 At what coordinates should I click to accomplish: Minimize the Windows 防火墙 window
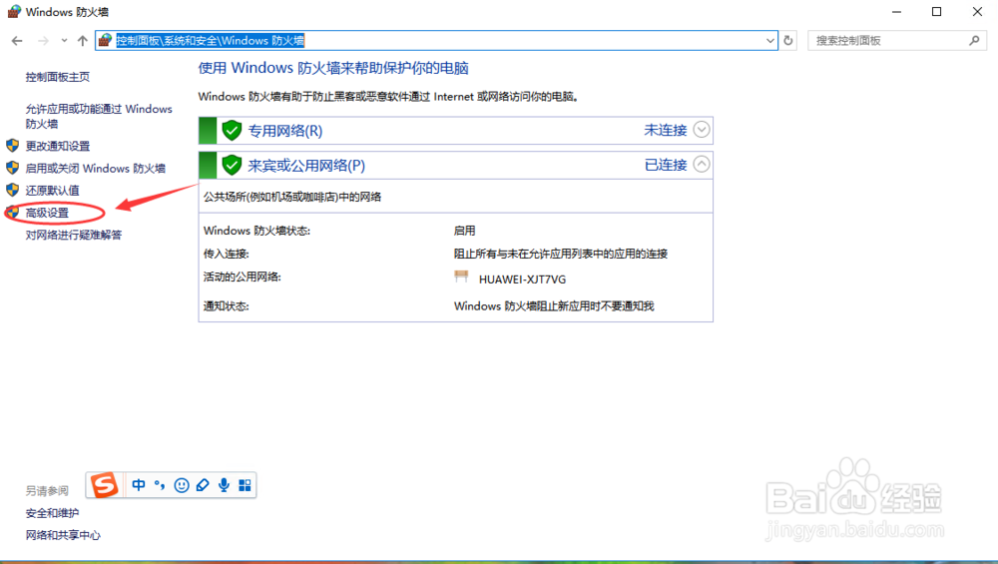[x=896, y=11]
